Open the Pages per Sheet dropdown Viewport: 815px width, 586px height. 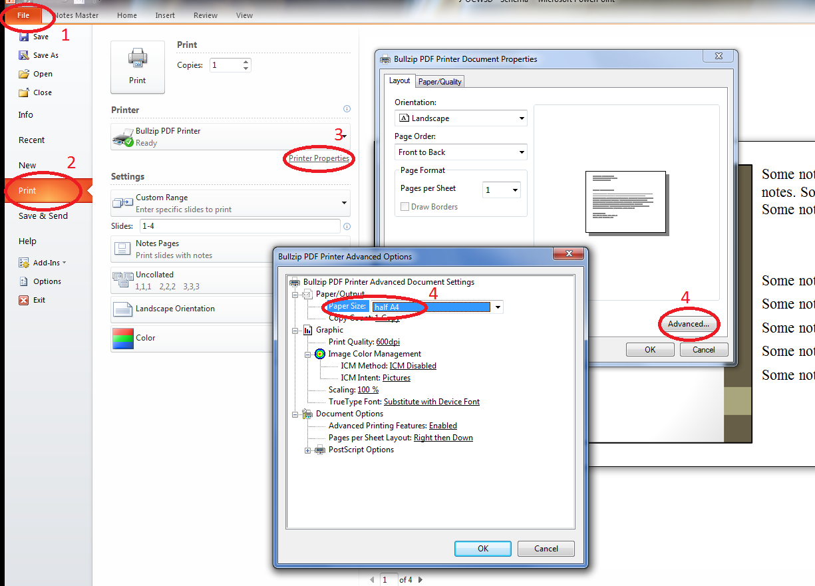[502, 190]
